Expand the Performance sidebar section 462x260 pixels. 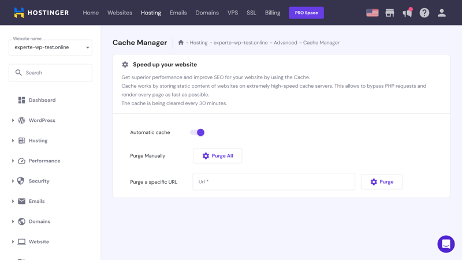(x=44, y=161)
